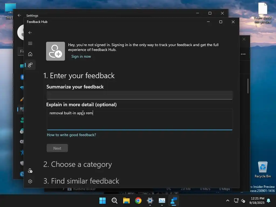The image size is (276, 207).
Task: Open File Explorer from taskbar
Action: pos(126,201)
